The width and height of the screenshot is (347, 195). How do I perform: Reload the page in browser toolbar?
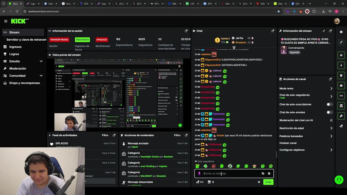click(17, 11)
